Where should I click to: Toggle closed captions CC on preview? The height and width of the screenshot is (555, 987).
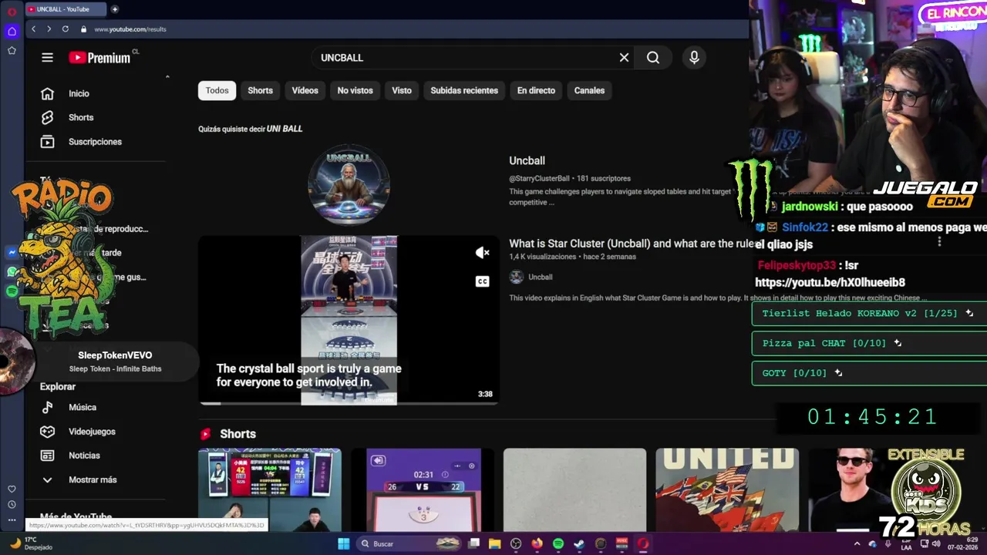tap(483, 281)
